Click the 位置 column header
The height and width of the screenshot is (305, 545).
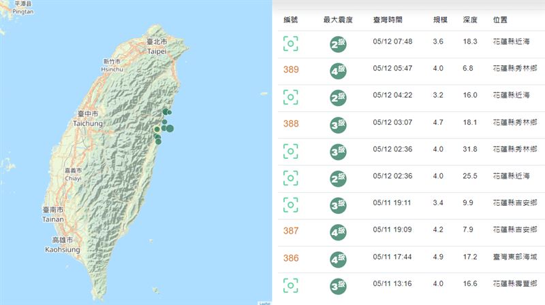click(x=500, y=20)
